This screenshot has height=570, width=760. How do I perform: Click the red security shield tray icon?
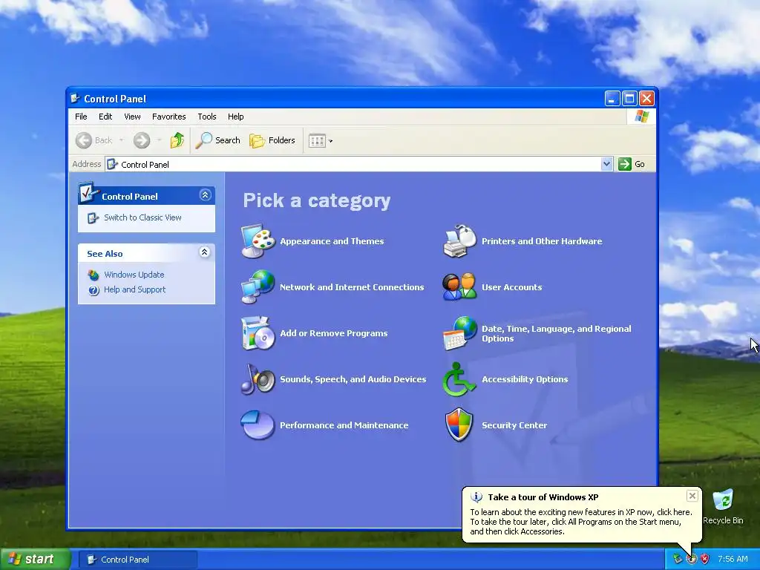click(705, 559)
